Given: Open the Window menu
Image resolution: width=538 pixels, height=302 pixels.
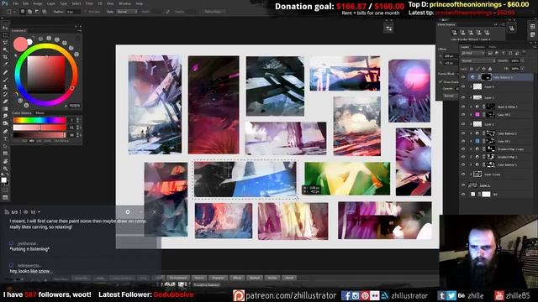Looking at the screenshot, I should (x=125, y=3).
